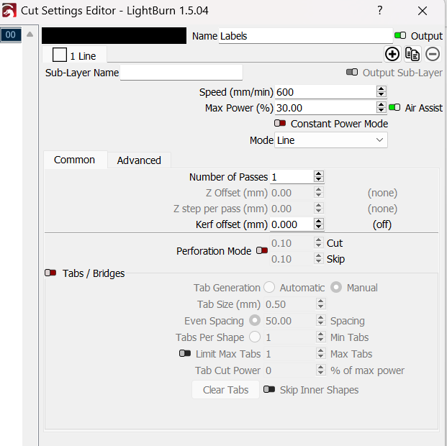Click the Speed spinner arrows
The width and height of the screenshot is (447, 446).
pyautogui.click(x=381, y=92)
